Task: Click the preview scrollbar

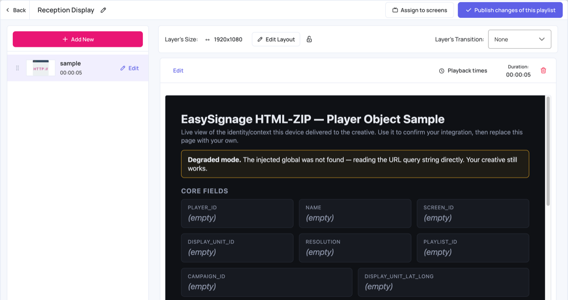Action: pyautogui.click(x=548, y=151)
